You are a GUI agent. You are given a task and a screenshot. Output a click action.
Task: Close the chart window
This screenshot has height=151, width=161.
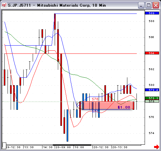(x=156, y=5)
